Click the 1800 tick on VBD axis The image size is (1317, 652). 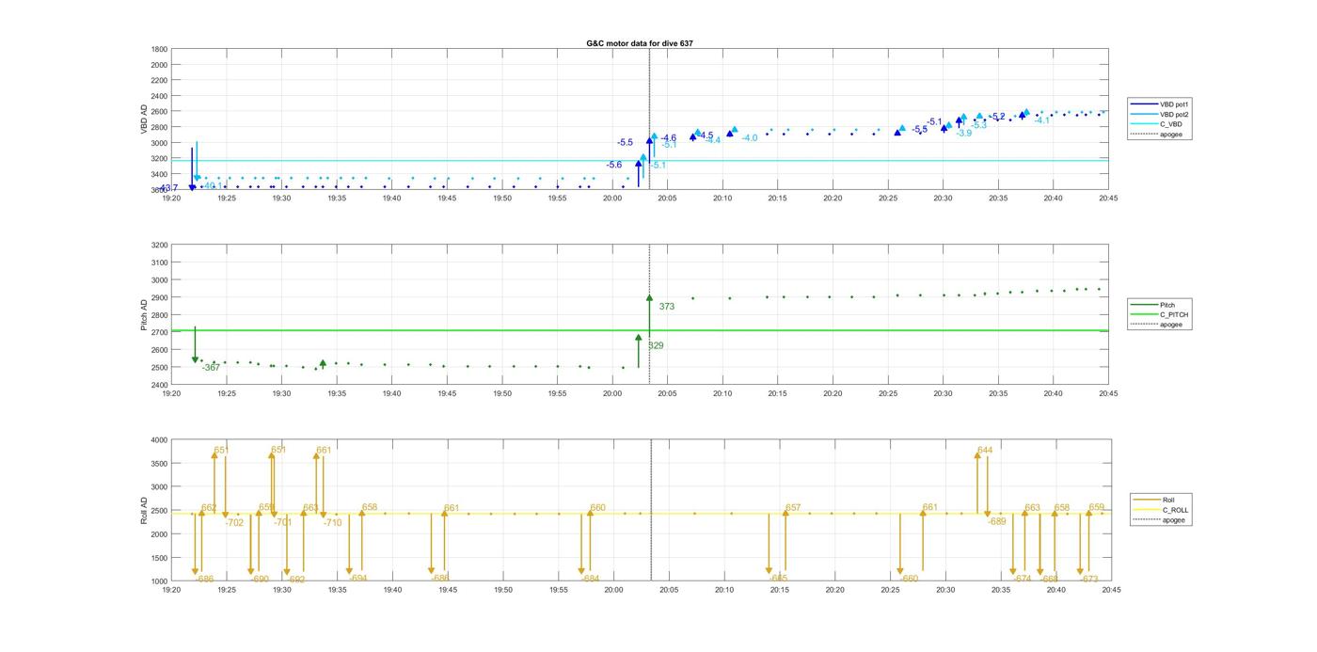159,49
